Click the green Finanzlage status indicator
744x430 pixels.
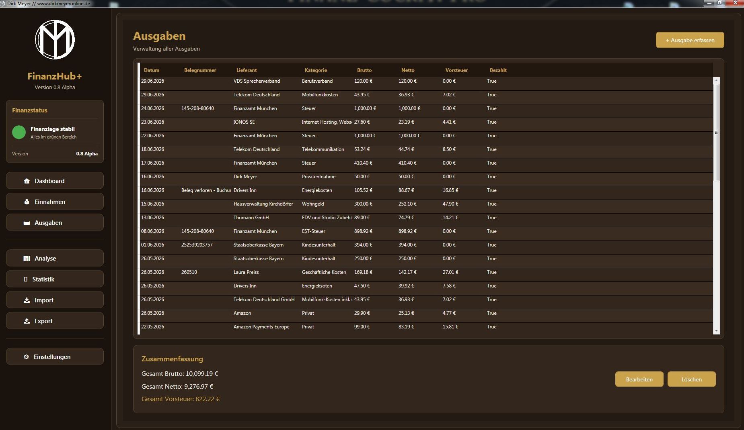19,132
